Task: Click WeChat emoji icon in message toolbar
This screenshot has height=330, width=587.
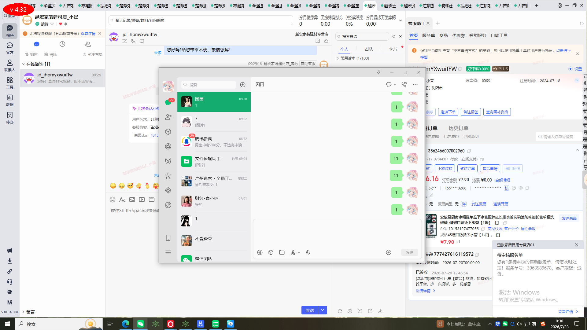Action: point(260,252)
